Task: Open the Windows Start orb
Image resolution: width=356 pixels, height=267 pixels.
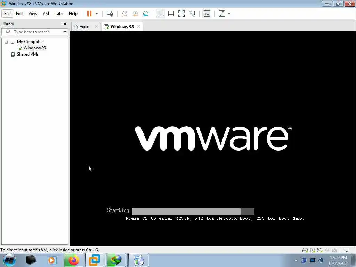Action: coord(9,260)
